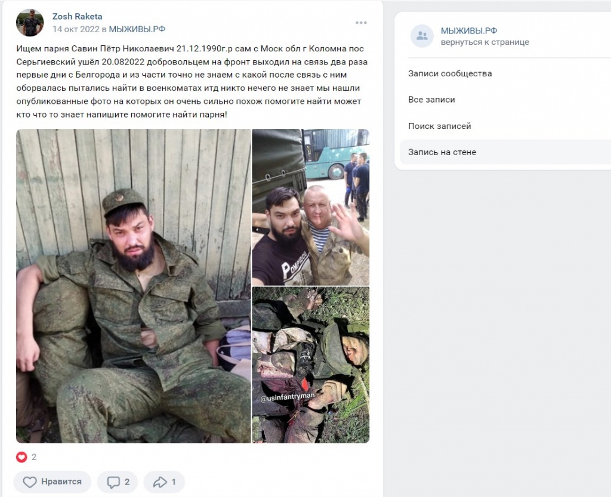
Task: Click the МЫЖИВЫ.РФ community avatar icon
Action: tap(422, 36)
